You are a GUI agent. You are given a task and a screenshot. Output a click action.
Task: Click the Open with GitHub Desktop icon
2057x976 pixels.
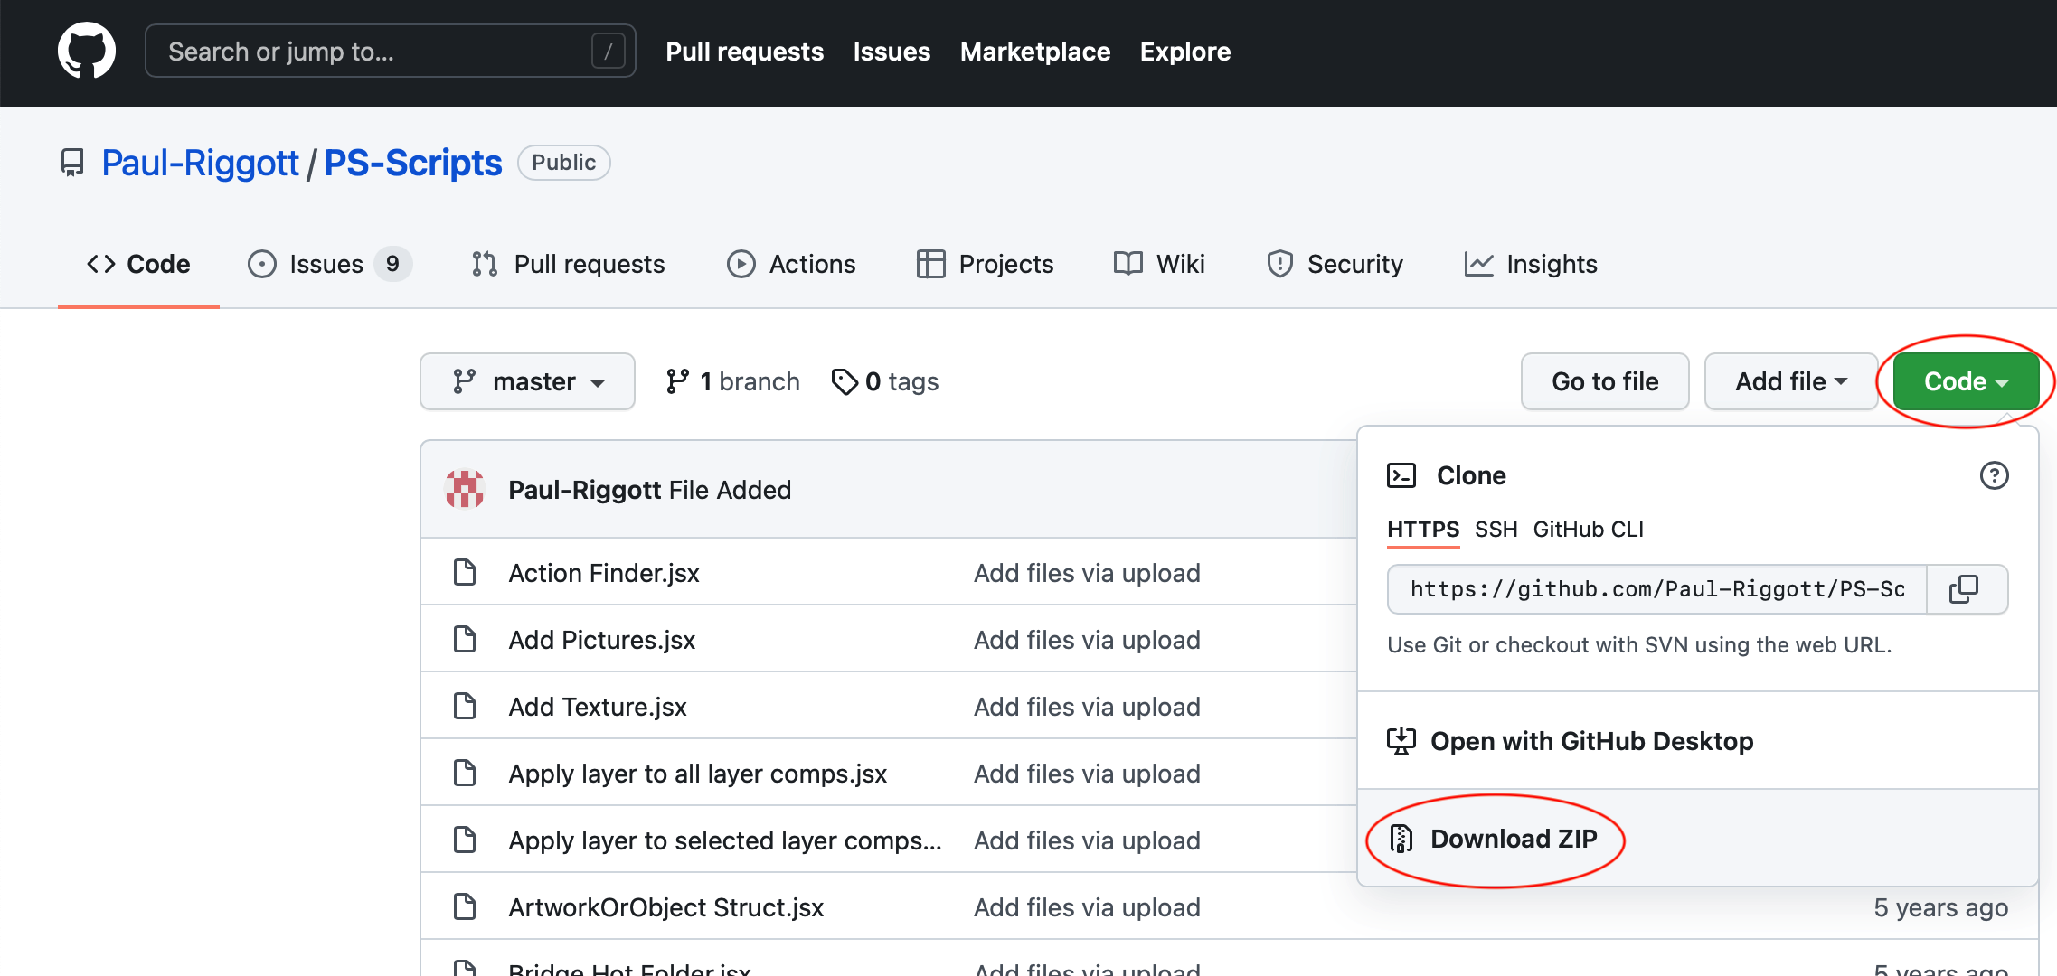(x=1401, y=741)
